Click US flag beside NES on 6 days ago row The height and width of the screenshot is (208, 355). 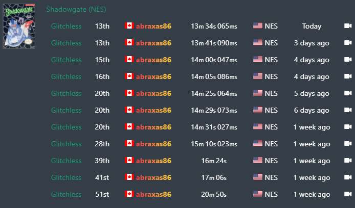click(258, 110)
